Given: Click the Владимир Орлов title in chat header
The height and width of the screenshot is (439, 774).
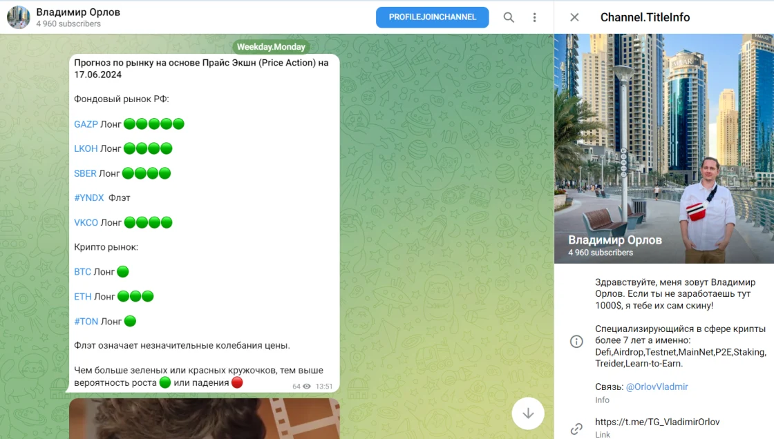Looking at the screenshot, I should tap(78, 12).
